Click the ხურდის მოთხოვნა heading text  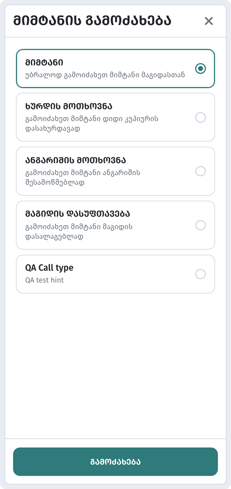click(69, 106)
